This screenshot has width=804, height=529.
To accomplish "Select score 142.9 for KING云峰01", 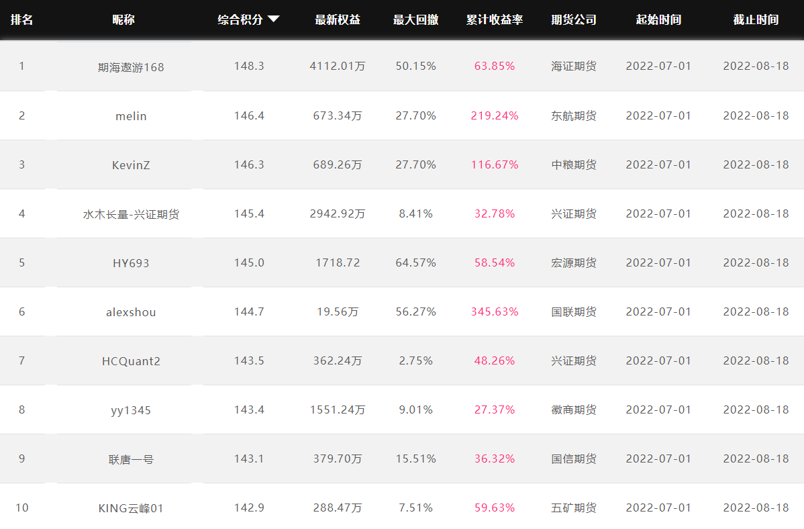I will click(249, 508).
